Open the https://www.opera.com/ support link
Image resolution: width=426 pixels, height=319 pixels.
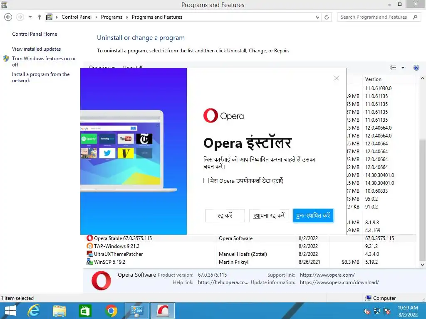point(327,275)
